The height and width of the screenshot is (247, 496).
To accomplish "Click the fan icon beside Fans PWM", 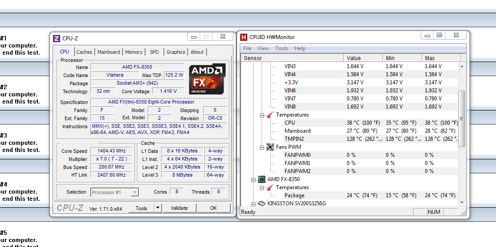I will (270, 147).
